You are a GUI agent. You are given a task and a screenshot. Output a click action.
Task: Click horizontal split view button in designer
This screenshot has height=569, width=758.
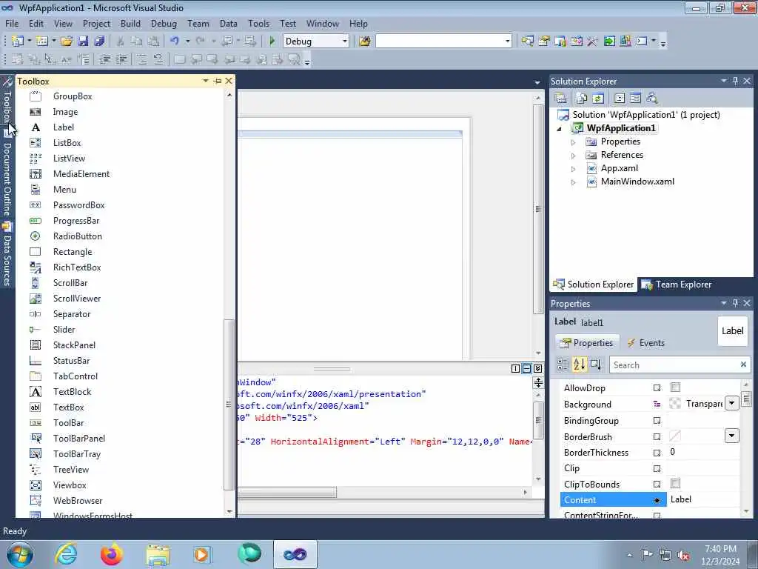point(526,369)
